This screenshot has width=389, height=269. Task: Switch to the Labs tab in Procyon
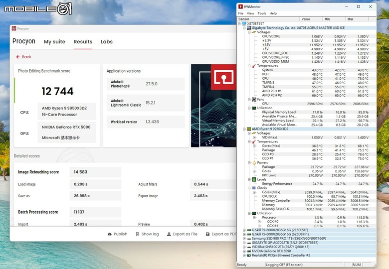[107, 42]
